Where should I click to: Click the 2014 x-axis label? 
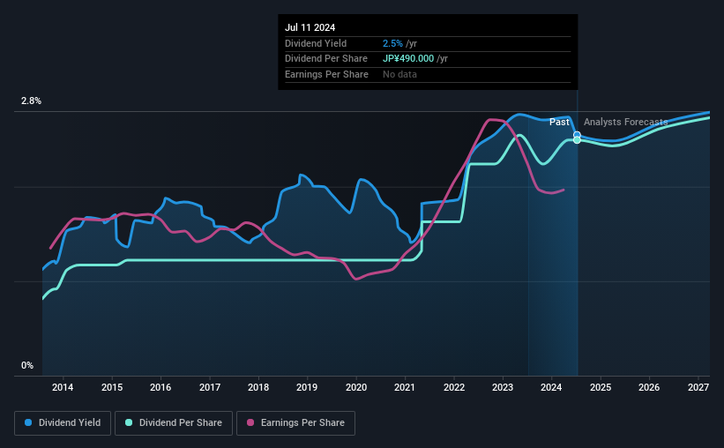(63, 387)
